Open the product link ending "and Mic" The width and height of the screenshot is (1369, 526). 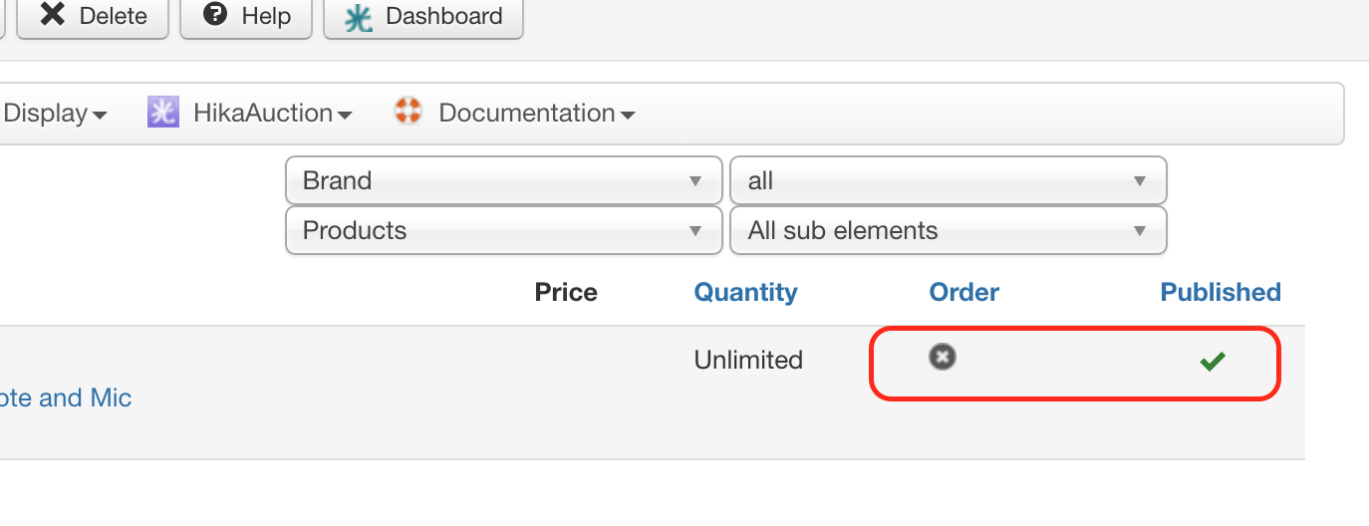[x=66, y=398]
